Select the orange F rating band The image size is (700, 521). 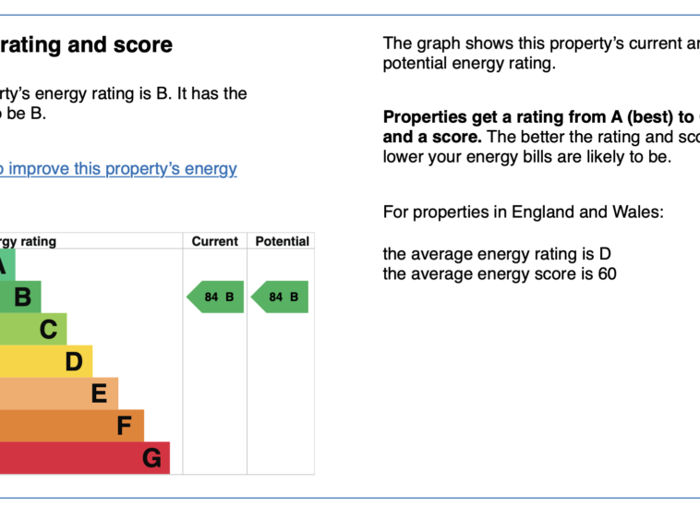(72, 426)
